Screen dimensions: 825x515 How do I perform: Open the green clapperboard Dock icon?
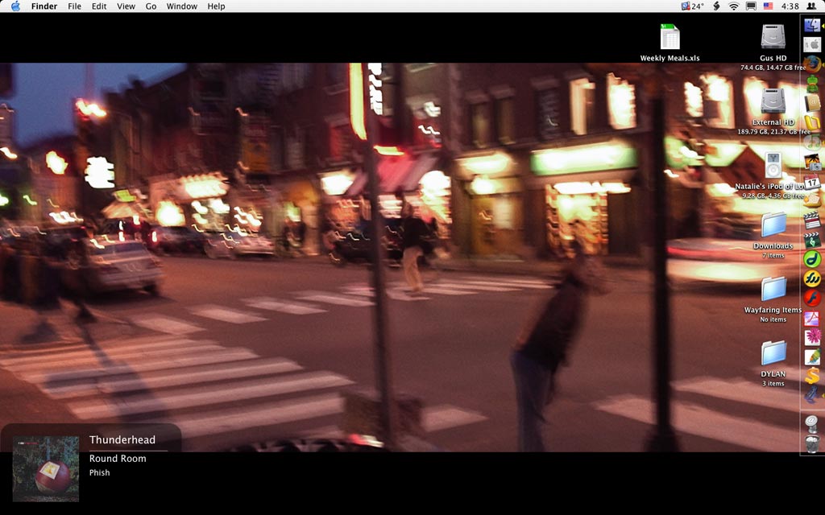tap(812, 240)
